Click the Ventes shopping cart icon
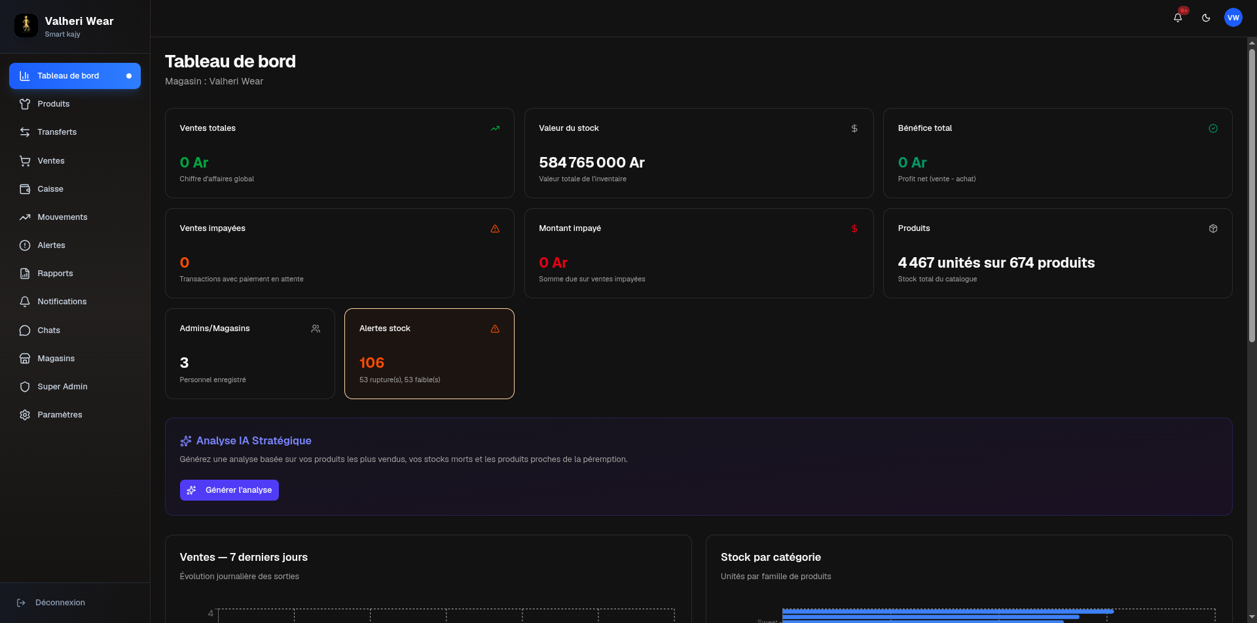 [25, 161]
